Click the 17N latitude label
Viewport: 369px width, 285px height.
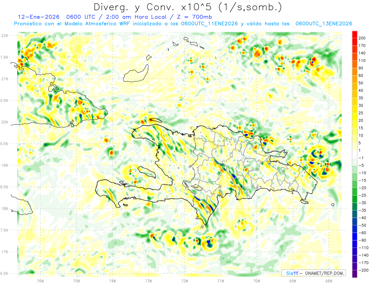coord(5,252)
